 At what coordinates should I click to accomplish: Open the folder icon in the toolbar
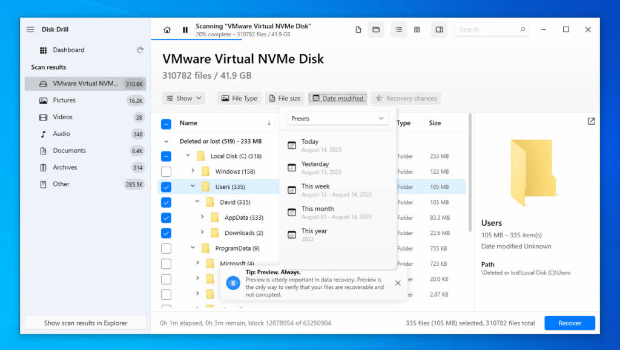coord(375,29)
